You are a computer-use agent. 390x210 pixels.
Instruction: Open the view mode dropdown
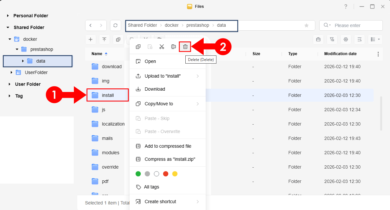pyautogui.click(x=375, y=39)
